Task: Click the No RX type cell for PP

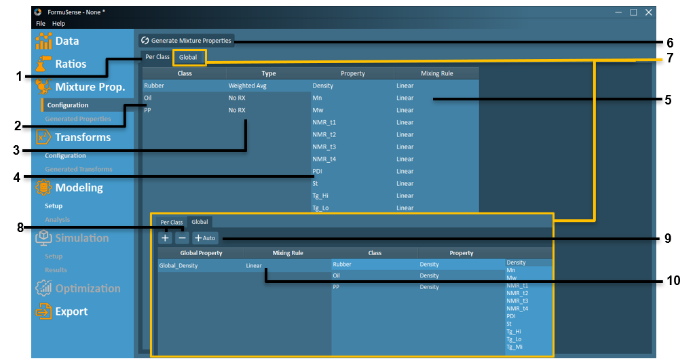Action: (269, 110)
